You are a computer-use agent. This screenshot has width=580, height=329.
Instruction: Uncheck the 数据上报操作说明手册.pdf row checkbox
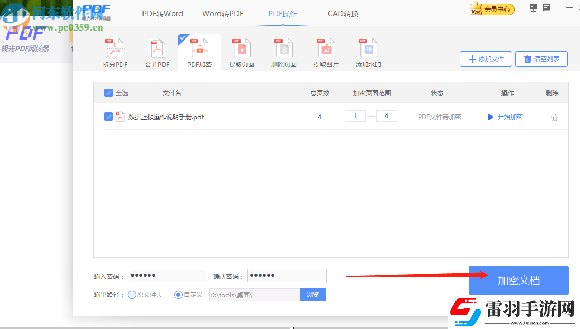point(108,117)
